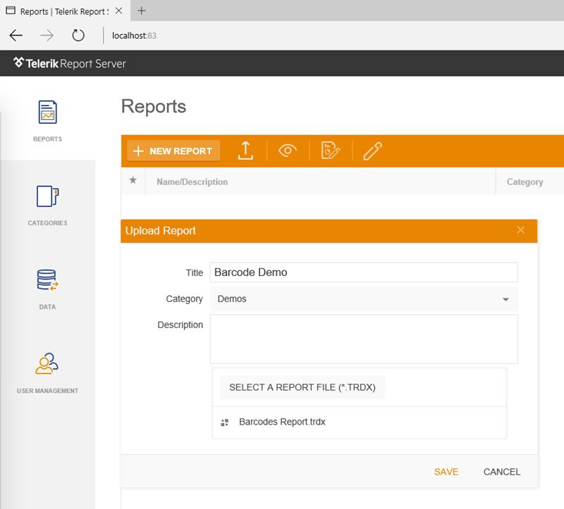Screen dimensions: 564x509
Task: Click the upload report toolbar icon
Action: [x=245, y=151]
